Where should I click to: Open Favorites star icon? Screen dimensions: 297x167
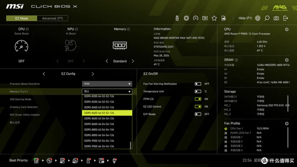[214, 18]
